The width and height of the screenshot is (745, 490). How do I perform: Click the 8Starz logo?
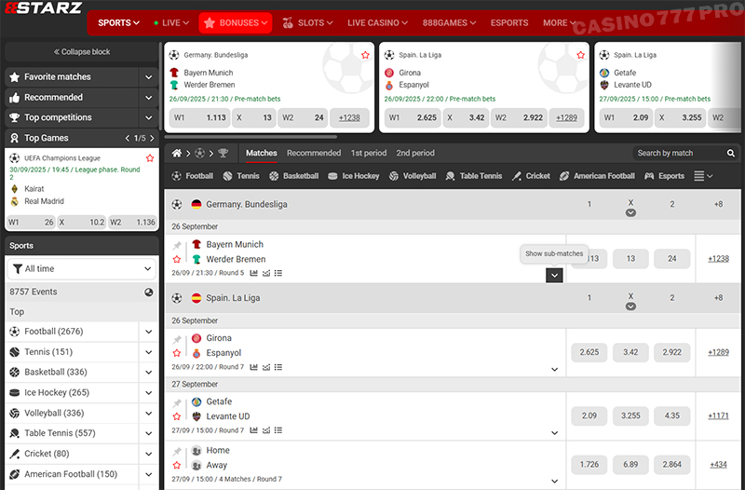(x=43, y=7)
